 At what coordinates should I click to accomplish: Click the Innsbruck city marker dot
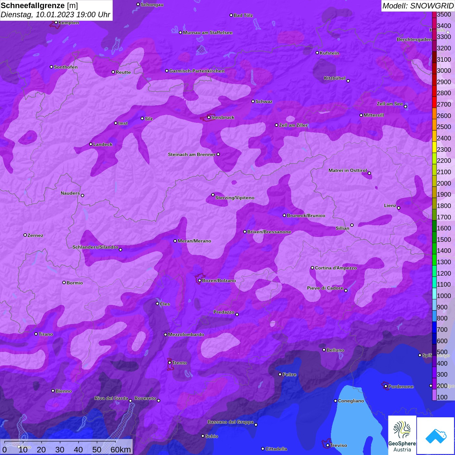point(209,117)
